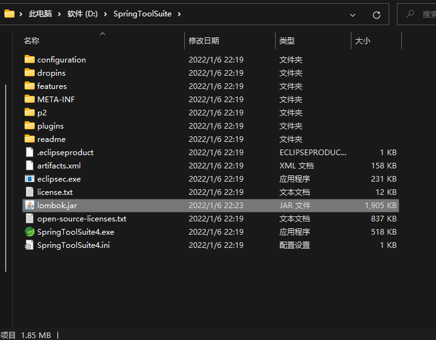Click the 518 KB size value
This screenshot has height=340, width=436.
click(384, 232)
